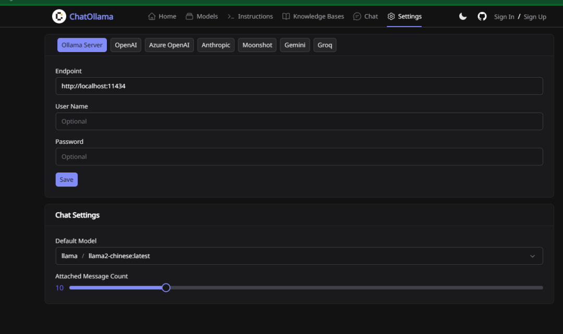Switch to the Azure OpenAI tab

click(169, 45)
